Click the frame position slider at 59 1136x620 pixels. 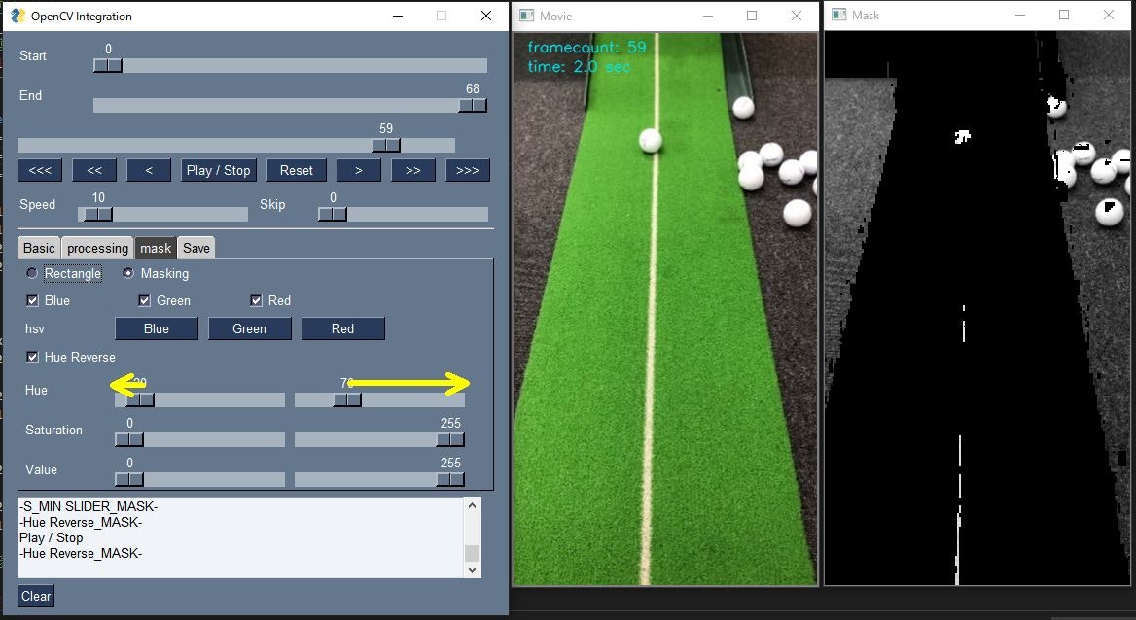coord(386,145)
